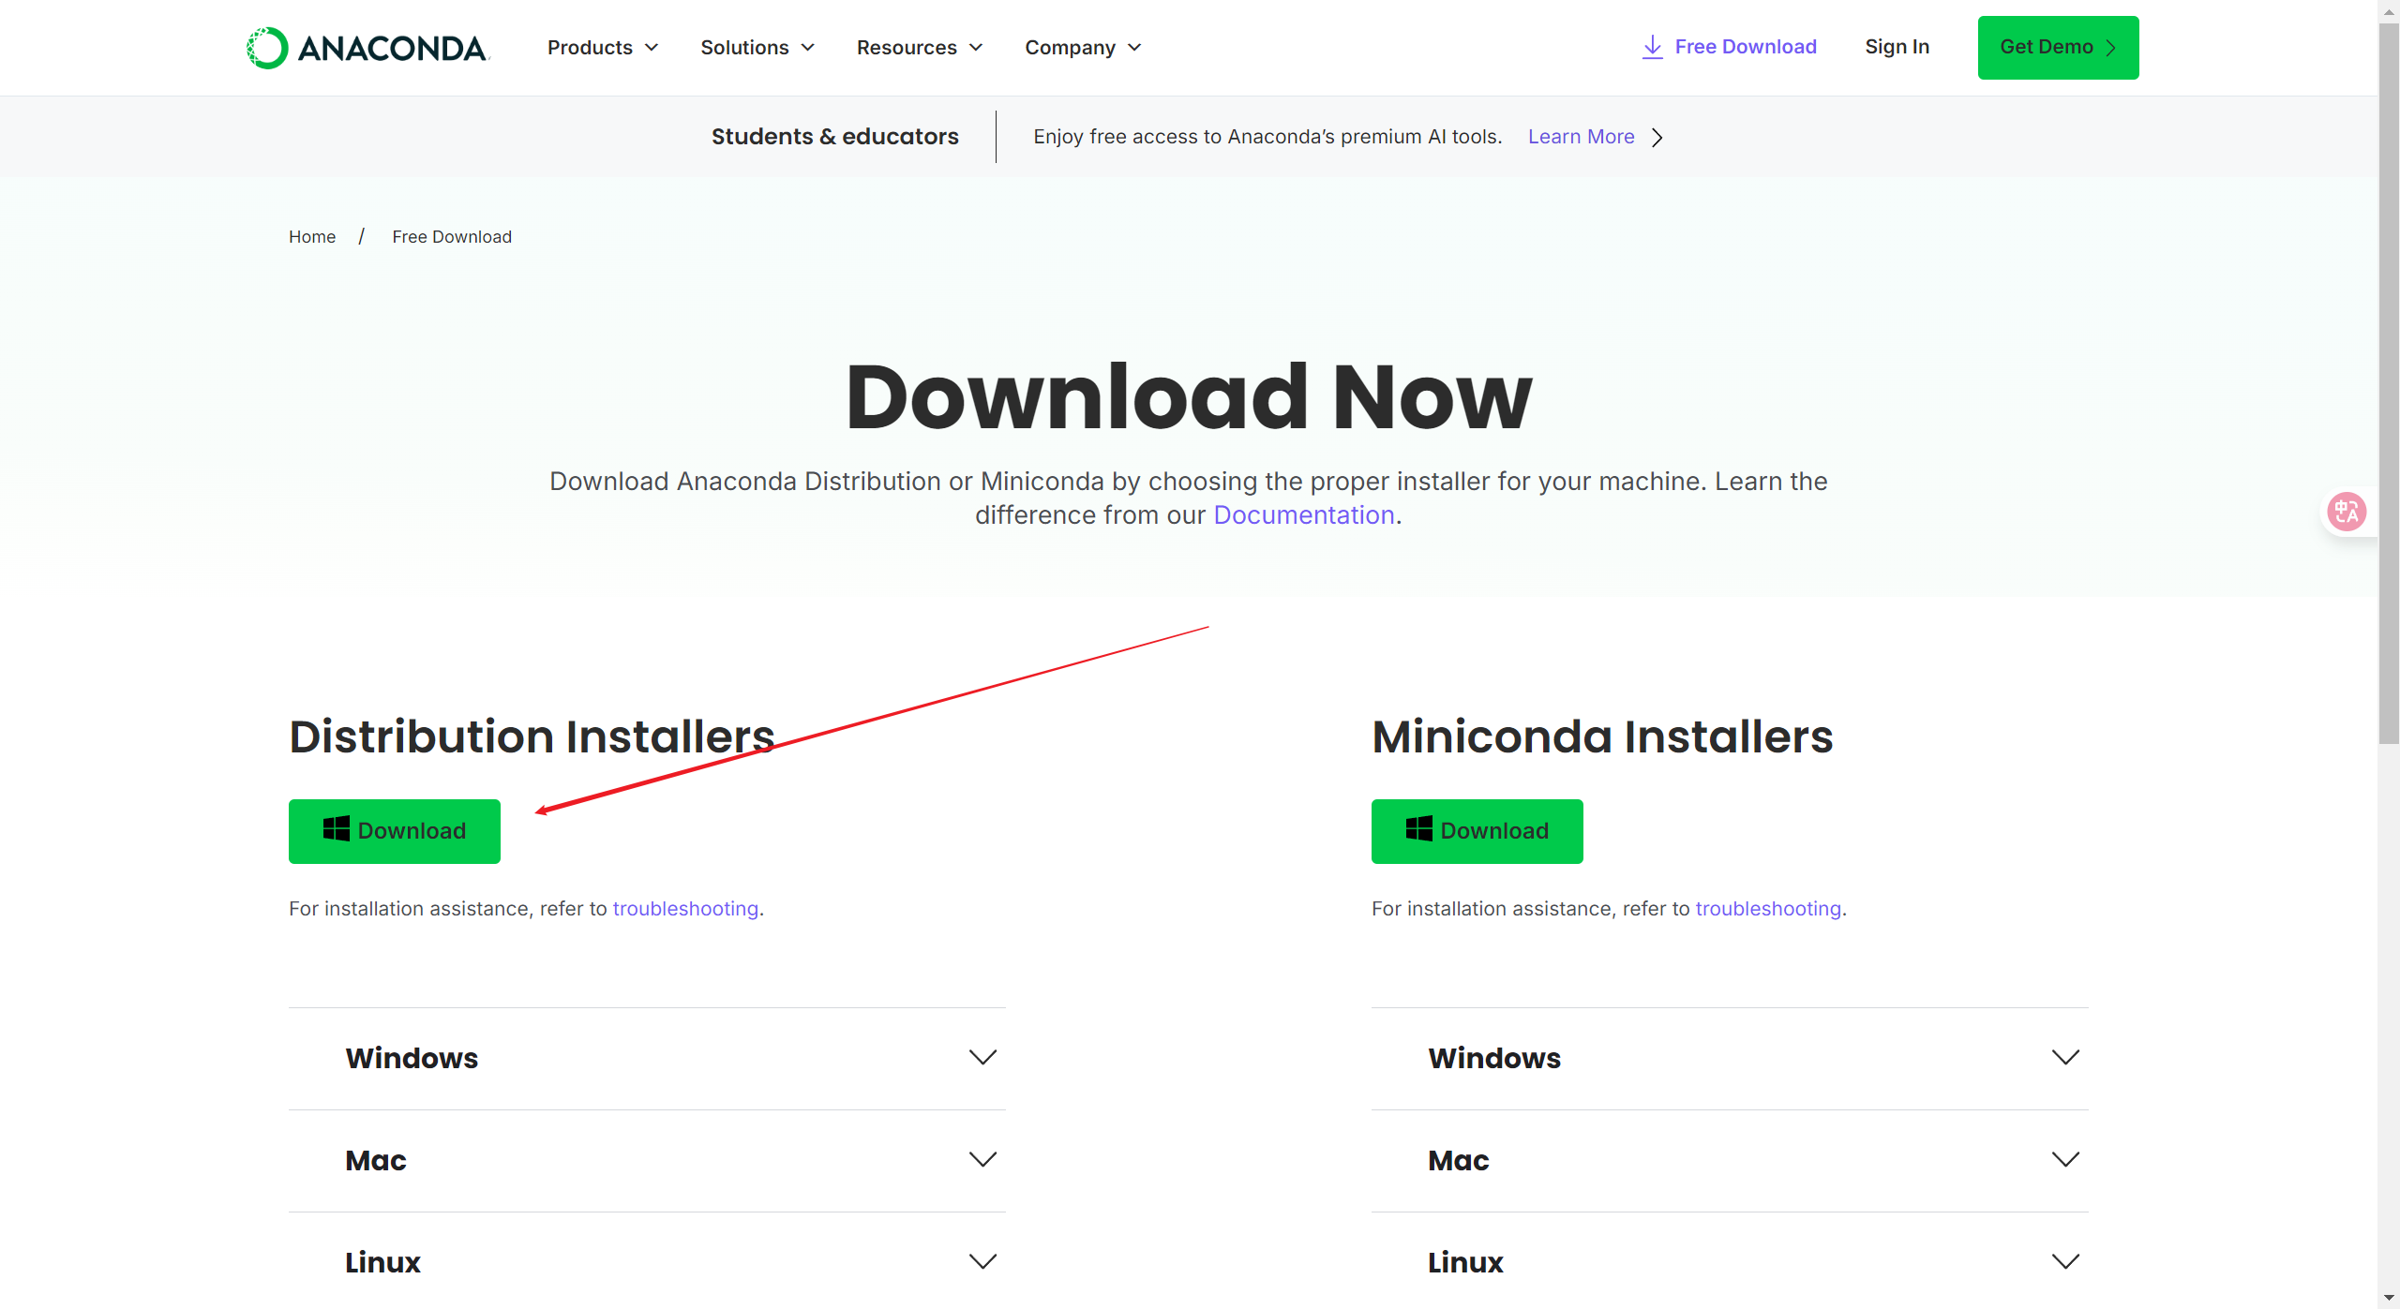Open the Solutions menu
This screenshot has height=1309, width=2400.
coord(757,47)
